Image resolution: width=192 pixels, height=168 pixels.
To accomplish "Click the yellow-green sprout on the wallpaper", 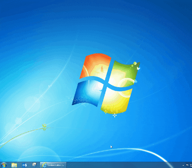I will tap(44, 127).
